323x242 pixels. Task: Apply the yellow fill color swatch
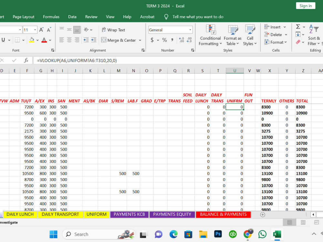[x=32, y=40]
